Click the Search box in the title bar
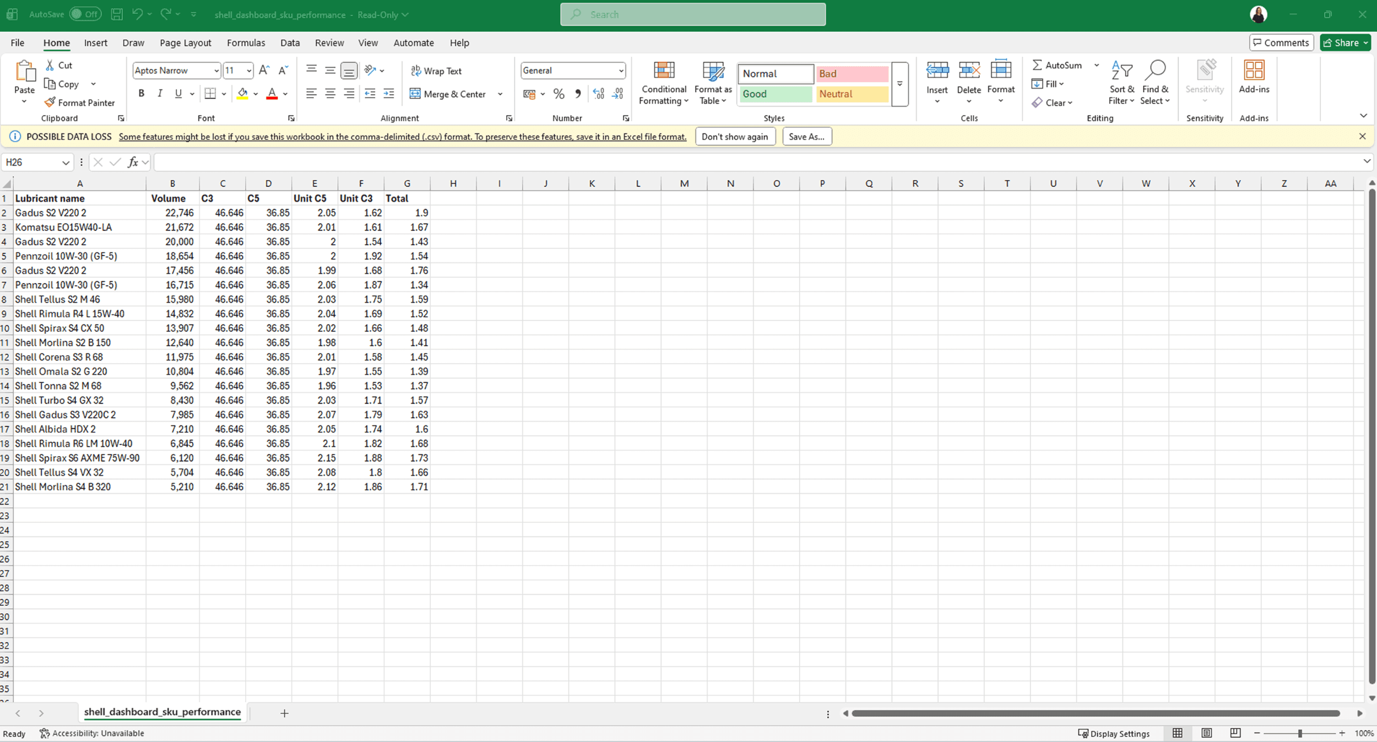Image resolution: width=1377 pixels, height=742 pixels. point(692,14)
